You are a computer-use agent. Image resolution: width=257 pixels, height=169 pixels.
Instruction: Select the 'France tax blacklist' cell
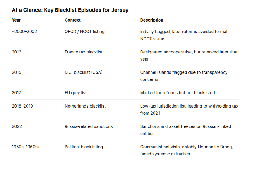83,52
